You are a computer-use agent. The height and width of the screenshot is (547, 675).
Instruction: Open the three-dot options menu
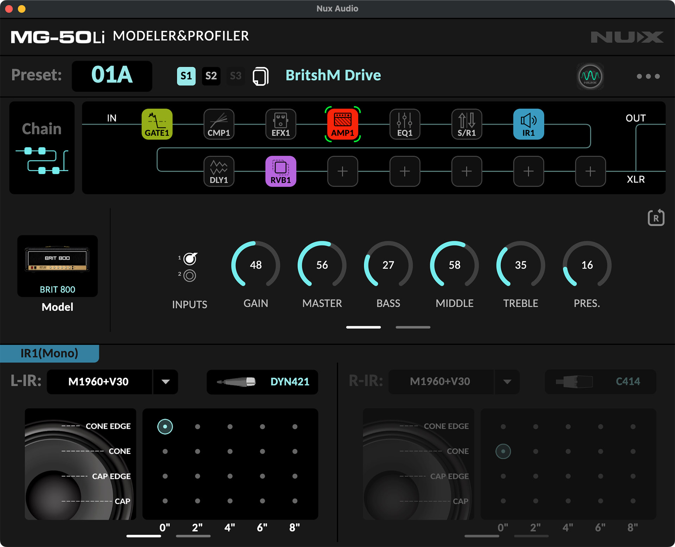pyautogui.click(x=648, y=76)
